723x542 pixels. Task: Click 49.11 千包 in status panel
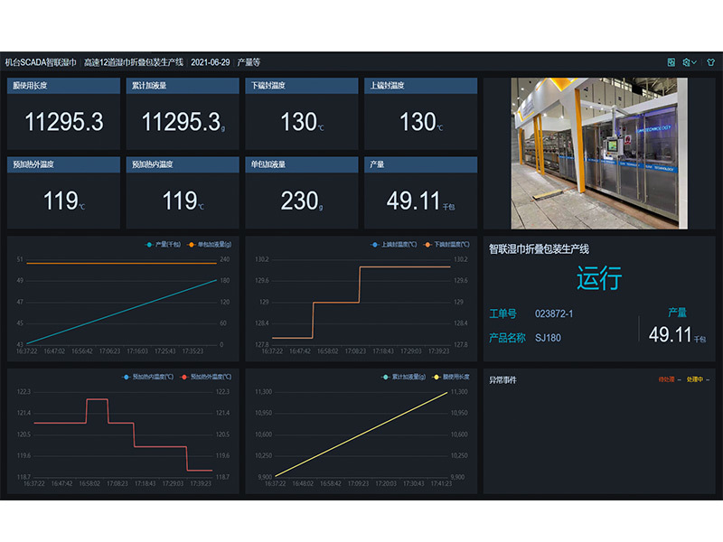point(677,334)
